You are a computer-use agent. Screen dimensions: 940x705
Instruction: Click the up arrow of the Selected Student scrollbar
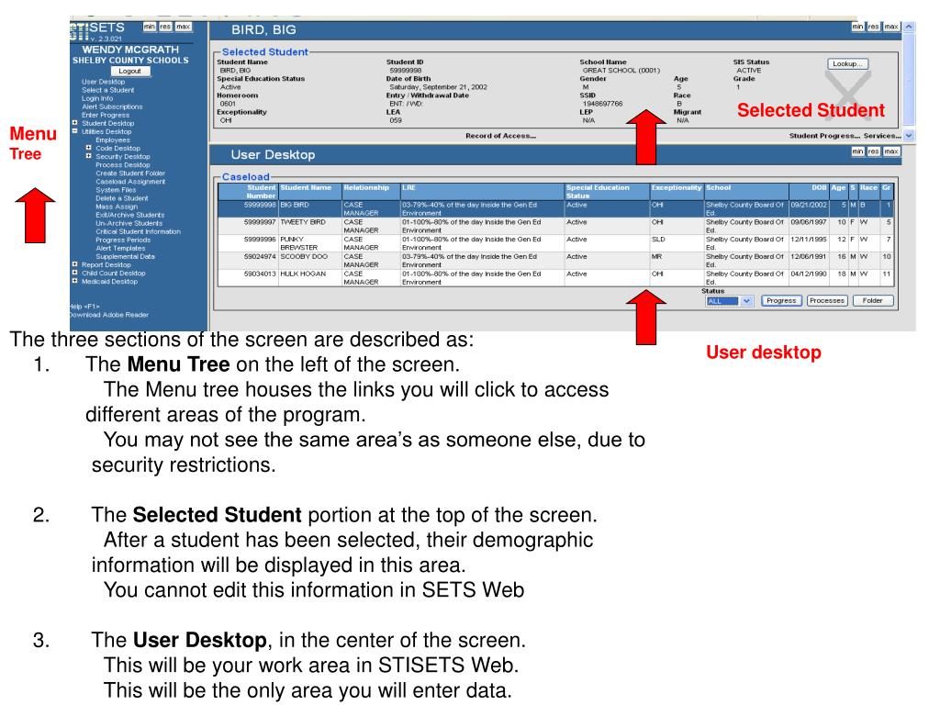click(x=909, y=27)
